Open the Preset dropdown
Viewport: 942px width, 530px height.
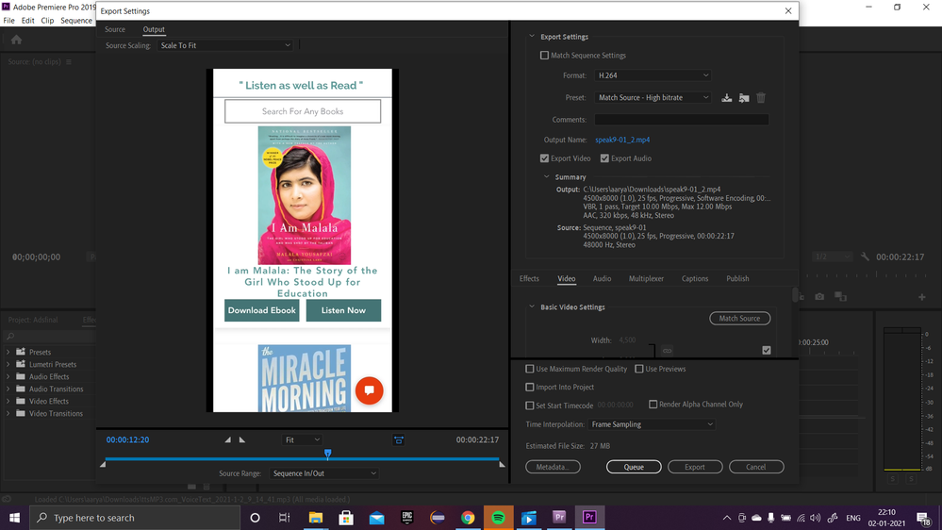653,97
